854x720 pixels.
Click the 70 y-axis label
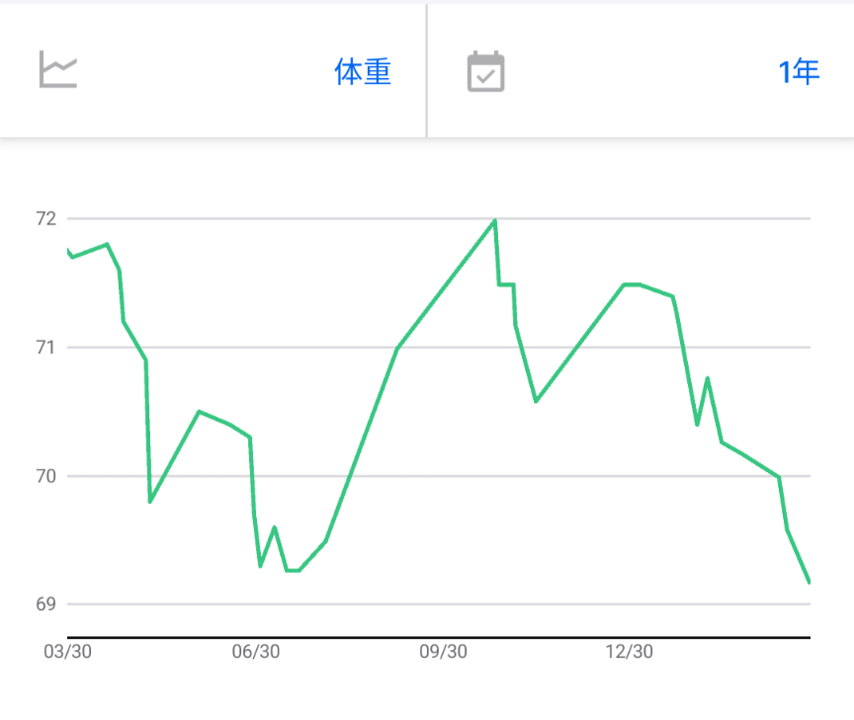click(x=46, y=477)
